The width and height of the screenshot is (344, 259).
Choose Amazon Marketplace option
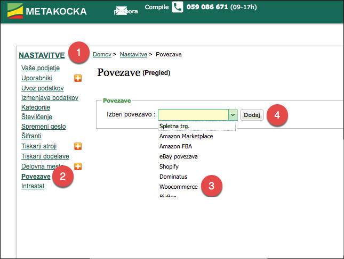coord(186,136)
